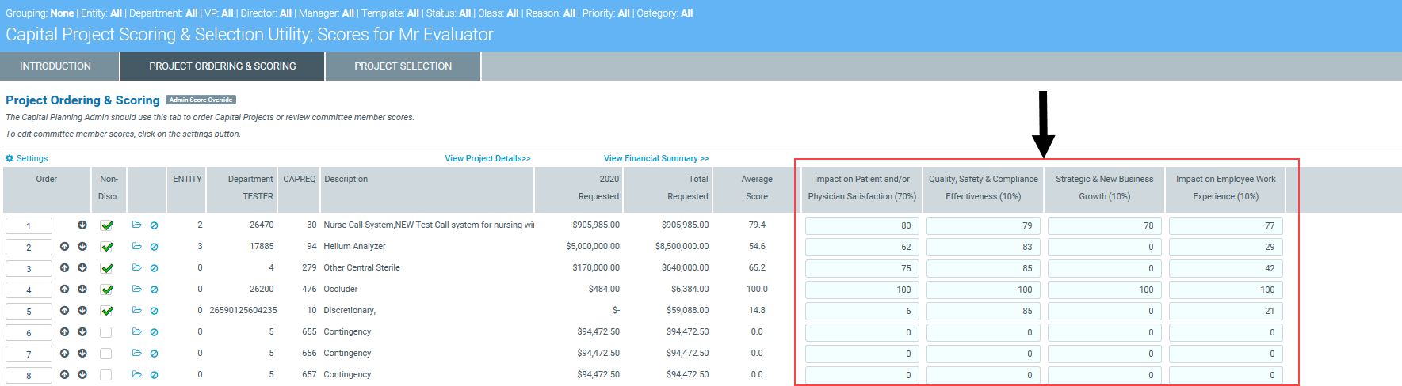The image size is (1402, 386).
Task: Edit Patient Satisfaction score for Helium Analyzer
Action: (861, 247)
